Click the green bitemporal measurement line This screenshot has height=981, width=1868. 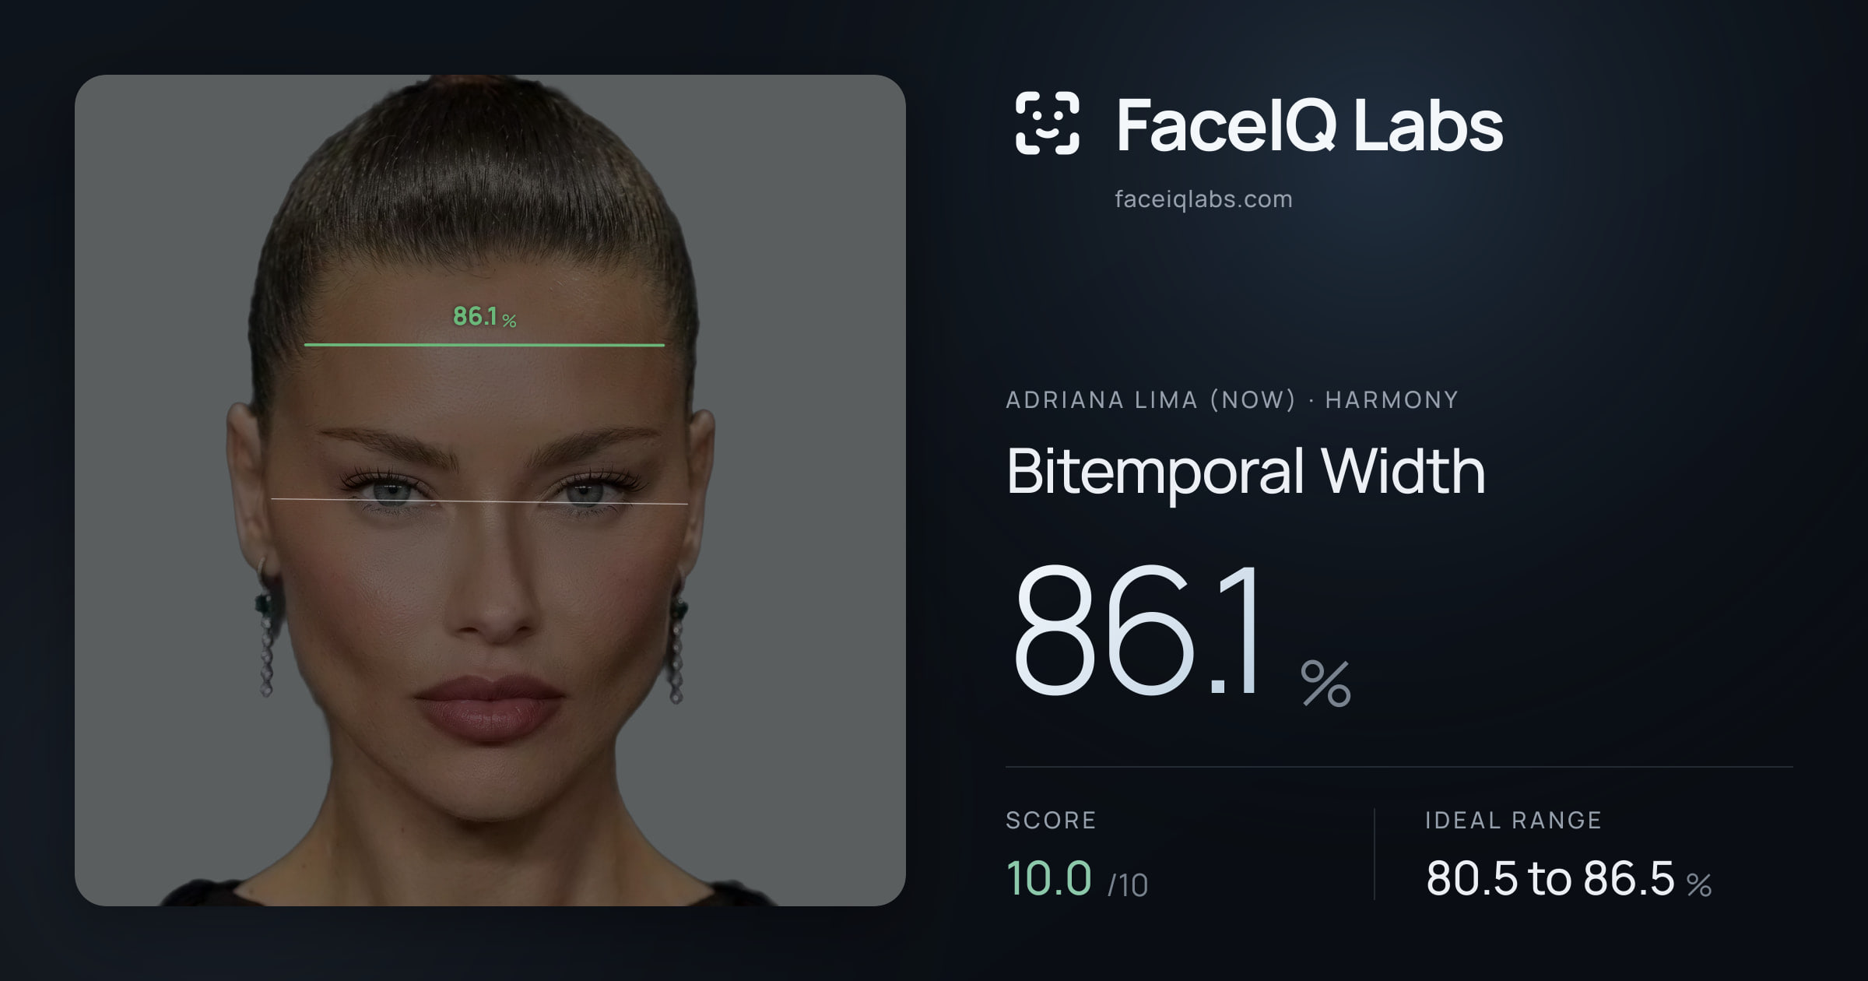tap(484, 344)
